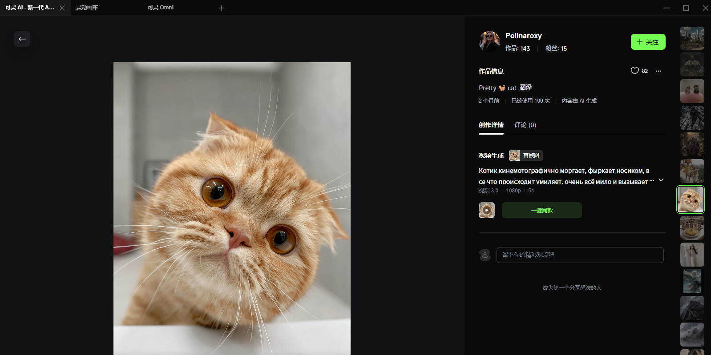Open Polinaroxy's profile avatar

(x=489, y=42)
